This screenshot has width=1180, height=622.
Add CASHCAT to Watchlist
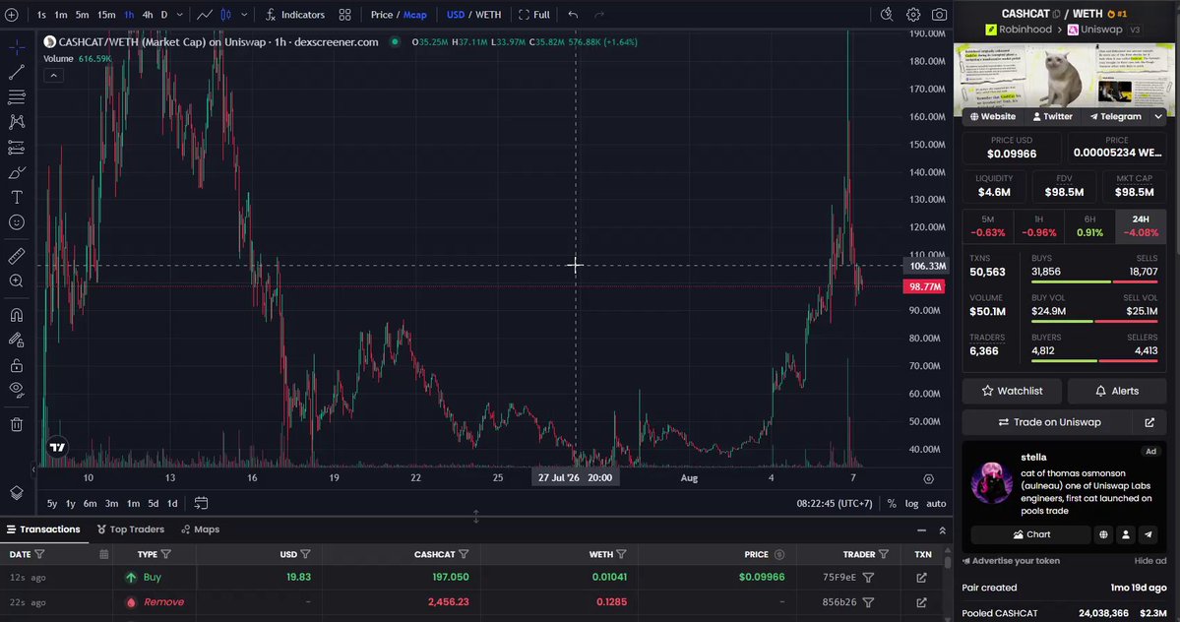pos(1012,391)
